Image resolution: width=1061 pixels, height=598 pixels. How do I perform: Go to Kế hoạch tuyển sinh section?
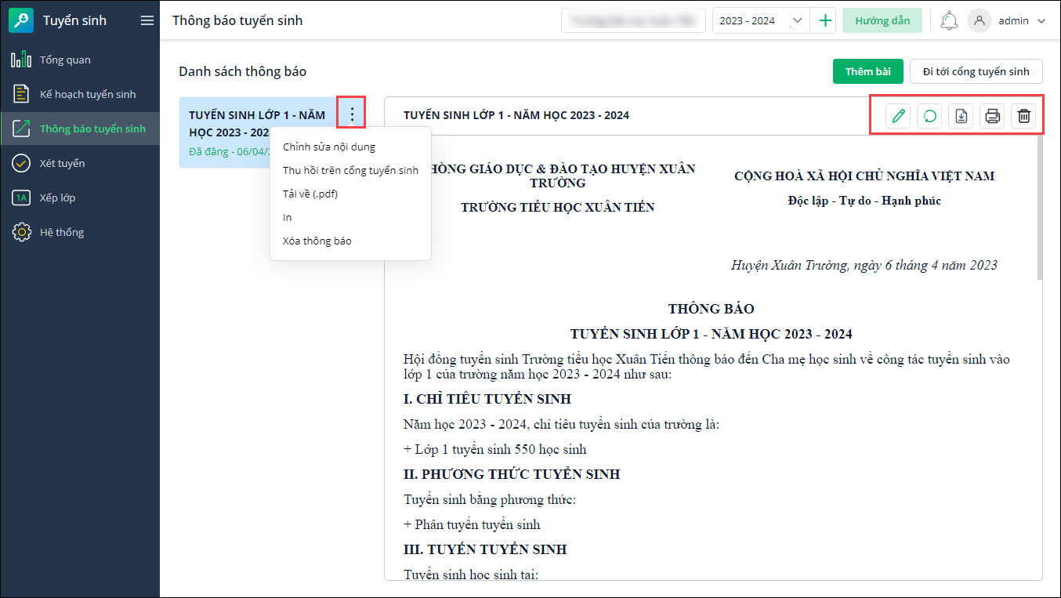point(80,94)
